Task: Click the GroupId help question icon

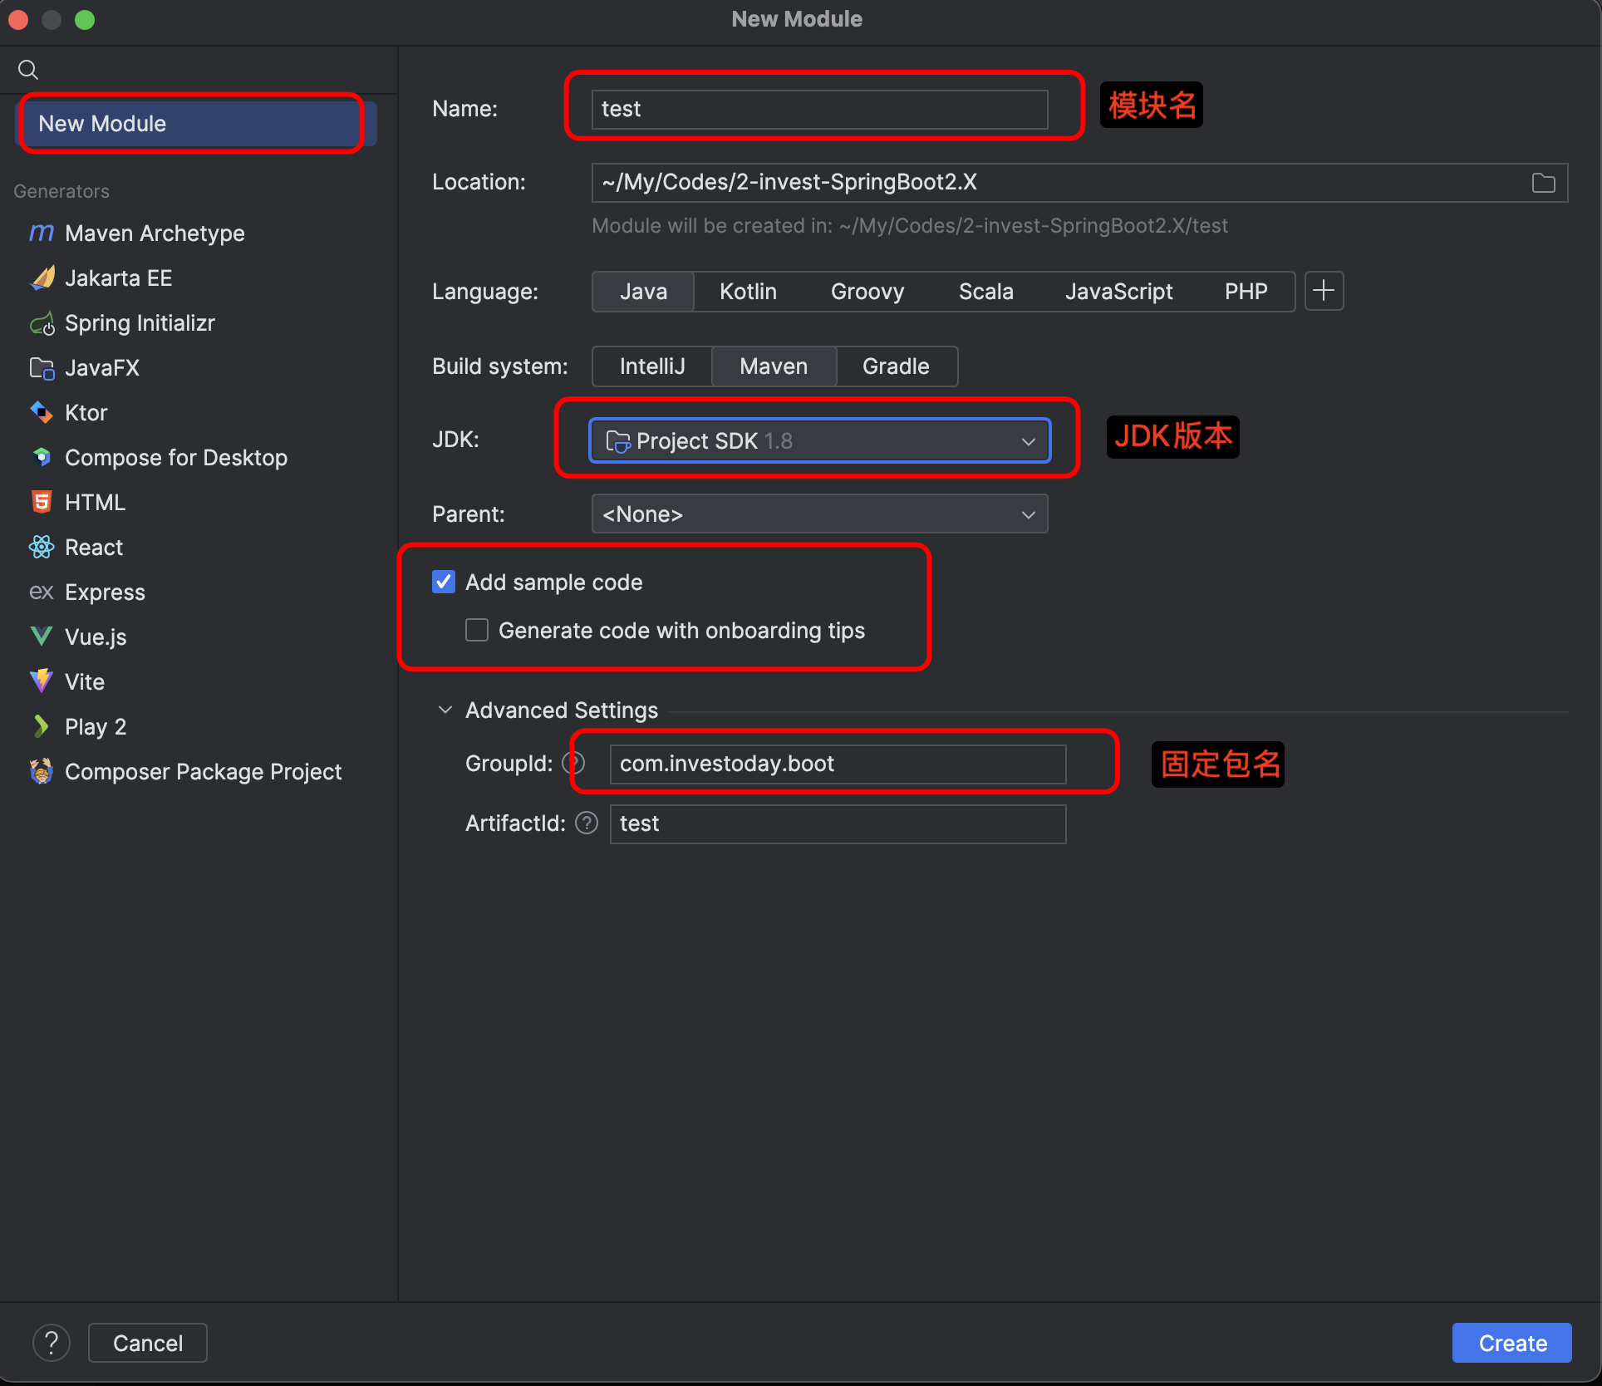Action: click(573, 764)
